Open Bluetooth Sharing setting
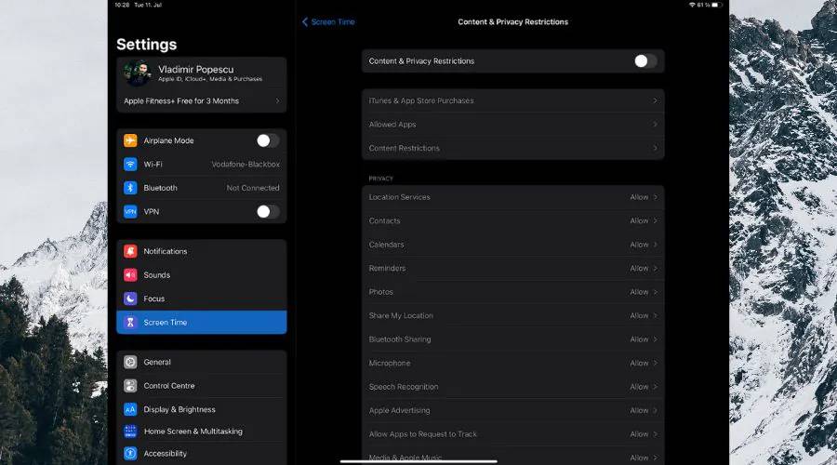 click(513, 339)
